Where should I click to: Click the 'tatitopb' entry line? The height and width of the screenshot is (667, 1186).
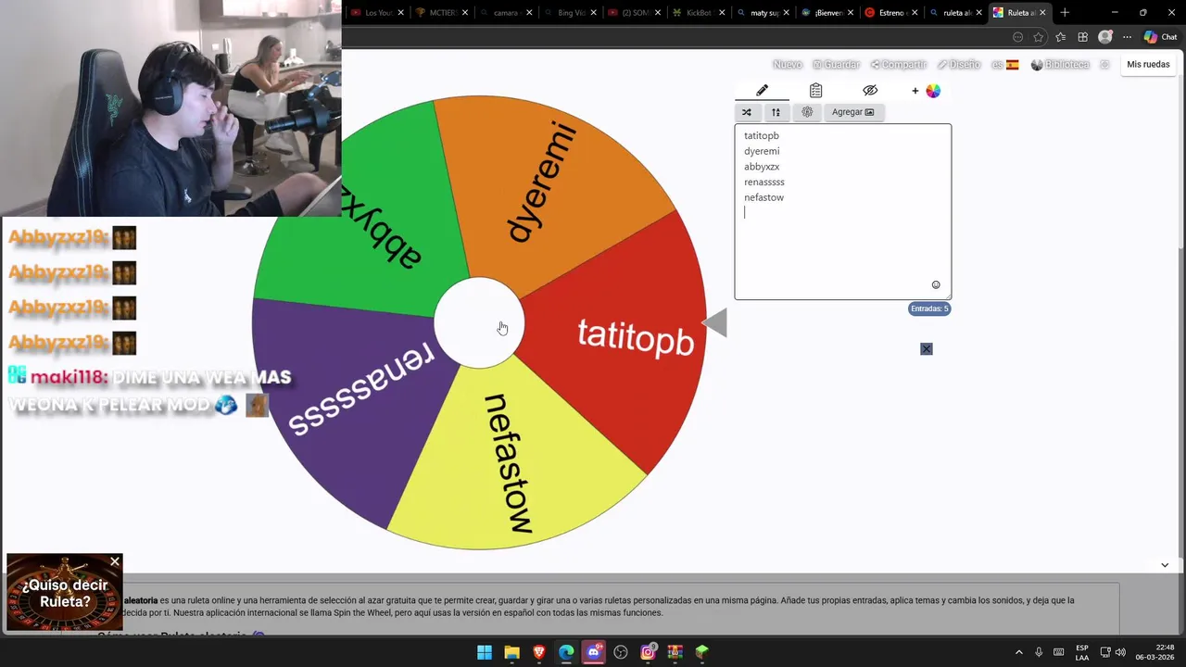tap(762, 135)
